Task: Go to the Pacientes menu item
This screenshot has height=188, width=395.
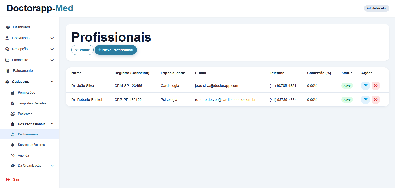Action: tap(29, 114)
